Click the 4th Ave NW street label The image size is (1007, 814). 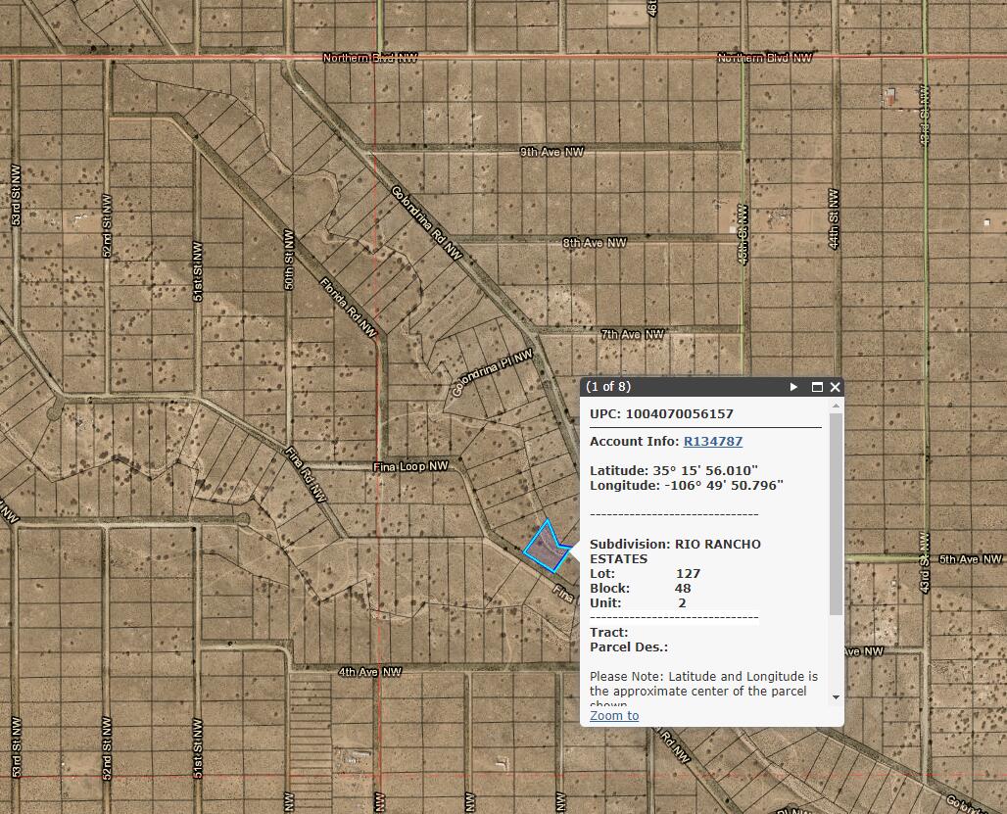370,672
